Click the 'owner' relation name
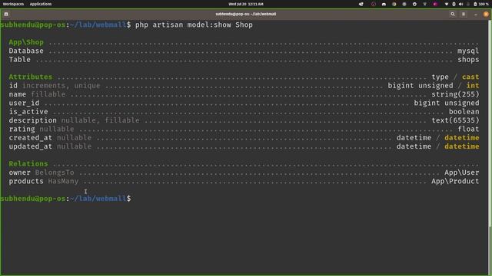This screenshot has height=276, width=492. tap(19, 172)
